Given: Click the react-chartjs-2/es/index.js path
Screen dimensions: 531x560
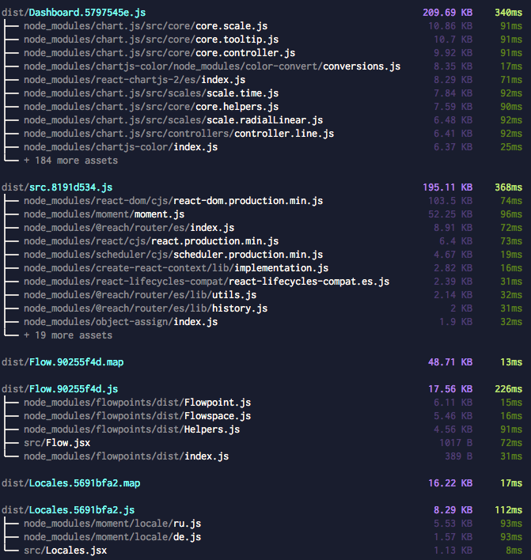Looking at the screenshot, I should (x=135, y=80).
